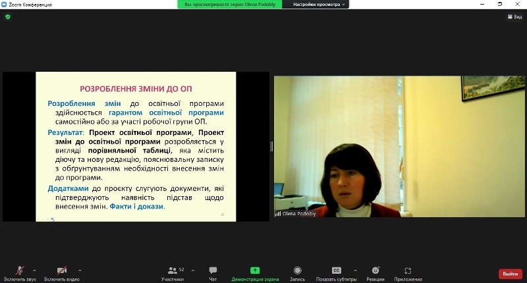Screen dimensions: 527x283
Task: Open the Участники participants panel
Action: coord(173,274)
